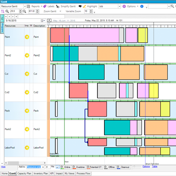The height and width of the screenshot is (176, 176).
Task: Click the small icon button after Hrs field
Action: [57, 167]
